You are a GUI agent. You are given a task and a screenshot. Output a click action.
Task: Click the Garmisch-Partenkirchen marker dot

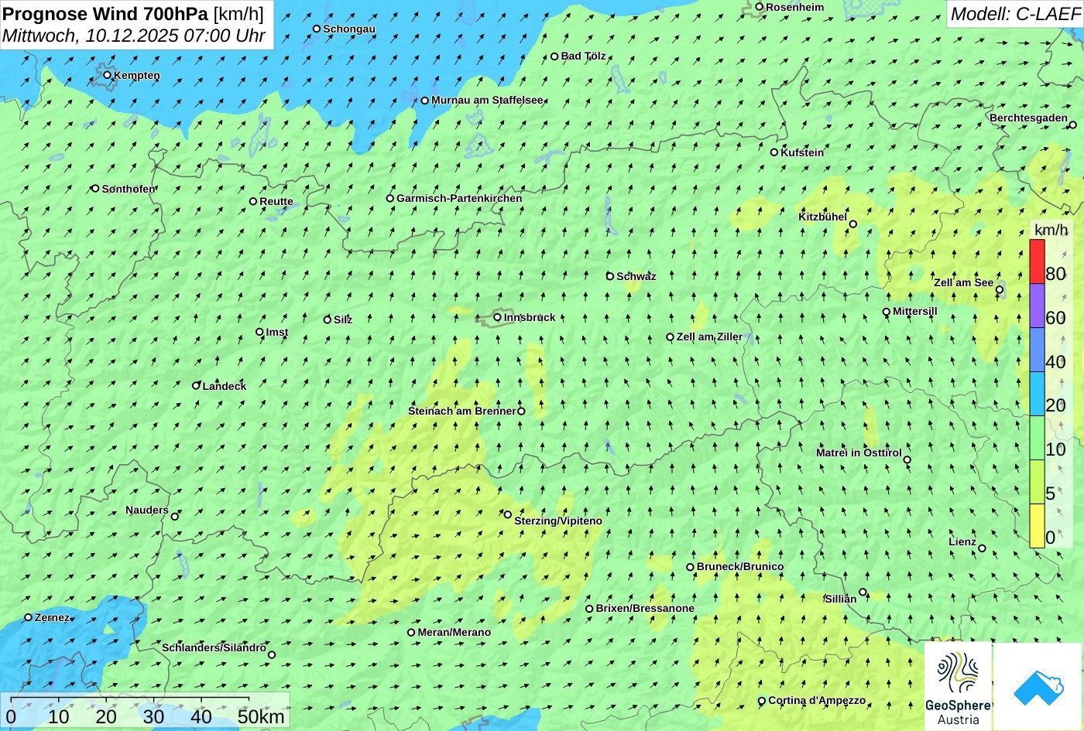point(390,198)
